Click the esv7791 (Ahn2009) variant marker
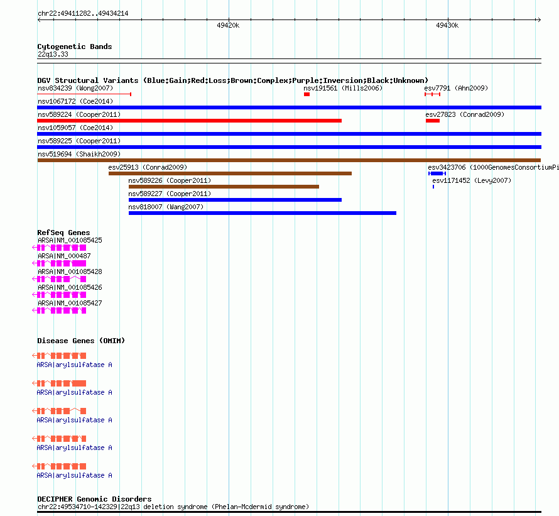 pos(433,94)
